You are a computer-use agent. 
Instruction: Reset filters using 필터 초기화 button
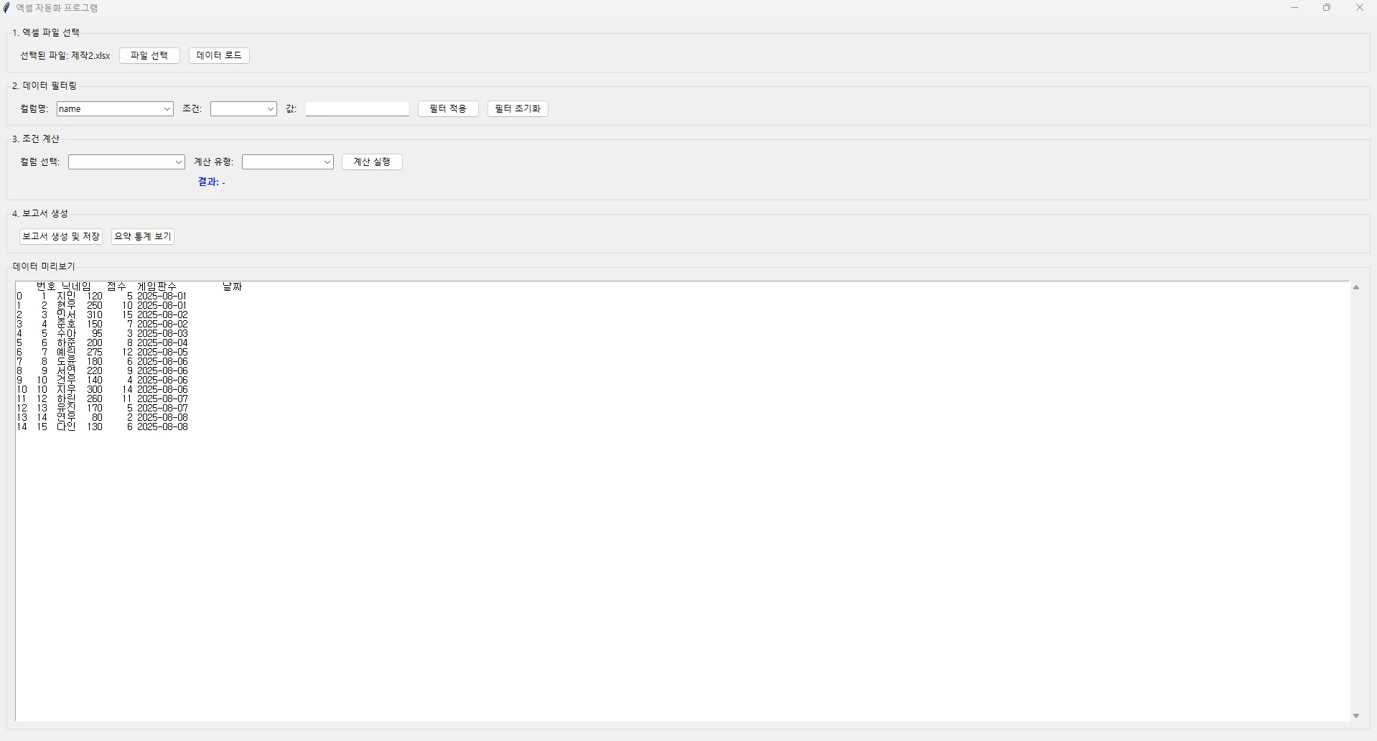[518, 109]
